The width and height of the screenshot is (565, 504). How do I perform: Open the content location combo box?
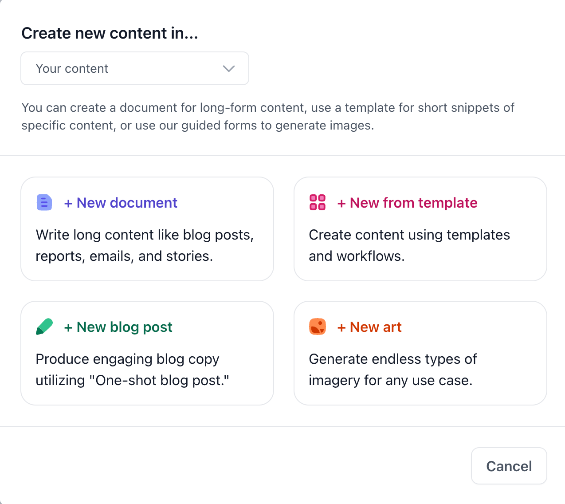coord(134,68)
